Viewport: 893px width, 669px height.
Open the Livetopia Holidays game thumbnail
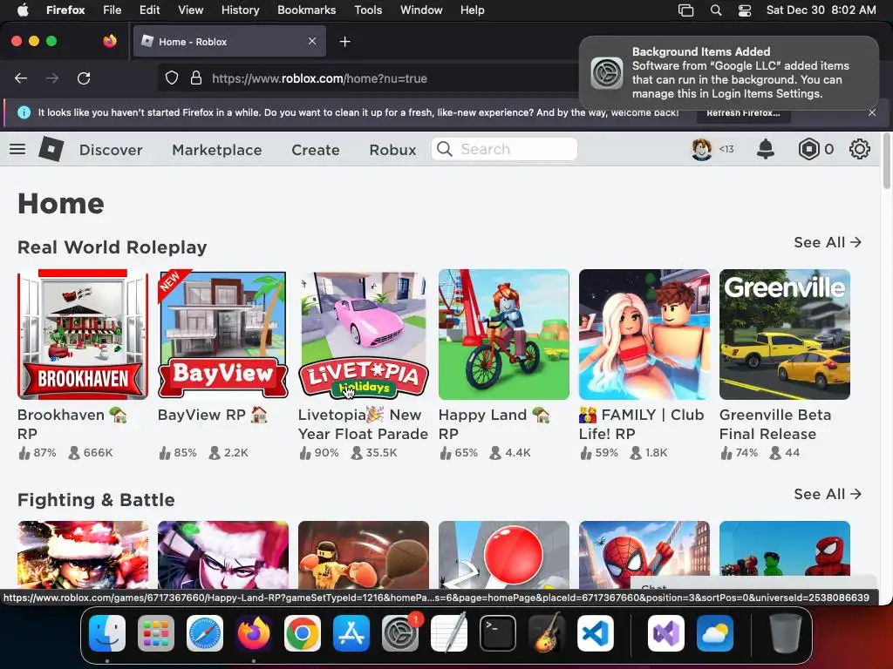[364, 334]
